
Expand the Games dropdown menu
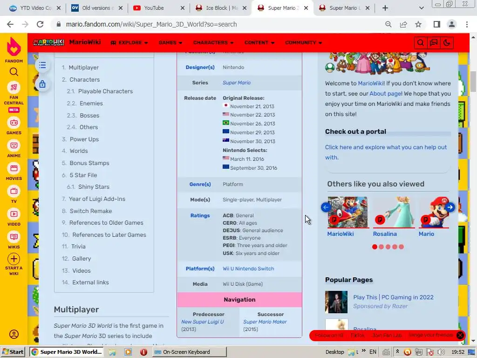pyautogui.click(x=170, y=42)
